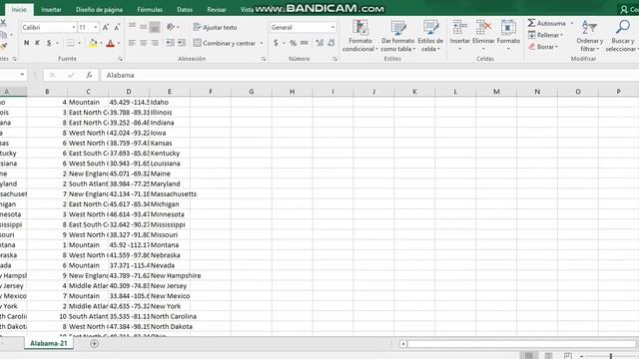
Task: Open the Diseño de página tab
Action: click(99, 9)
